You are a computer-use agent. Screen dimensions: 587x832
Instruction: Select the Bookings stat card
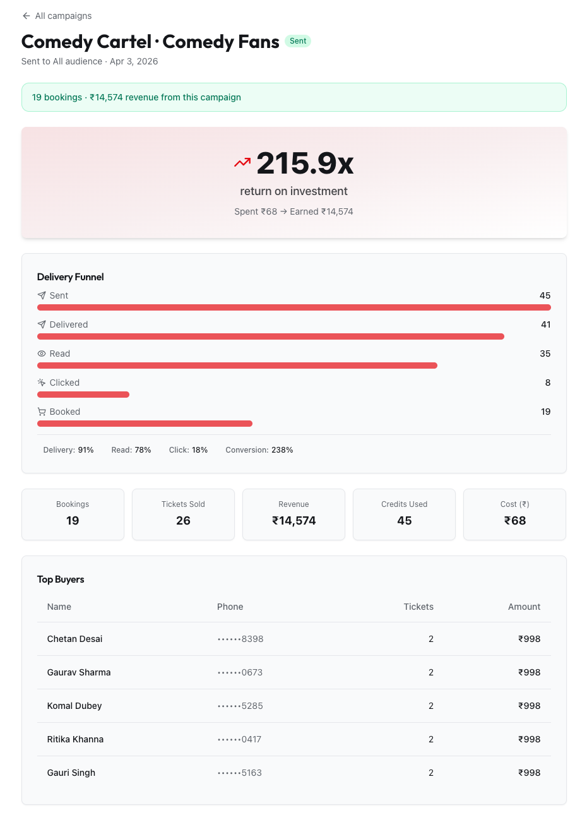coord(73,514)
